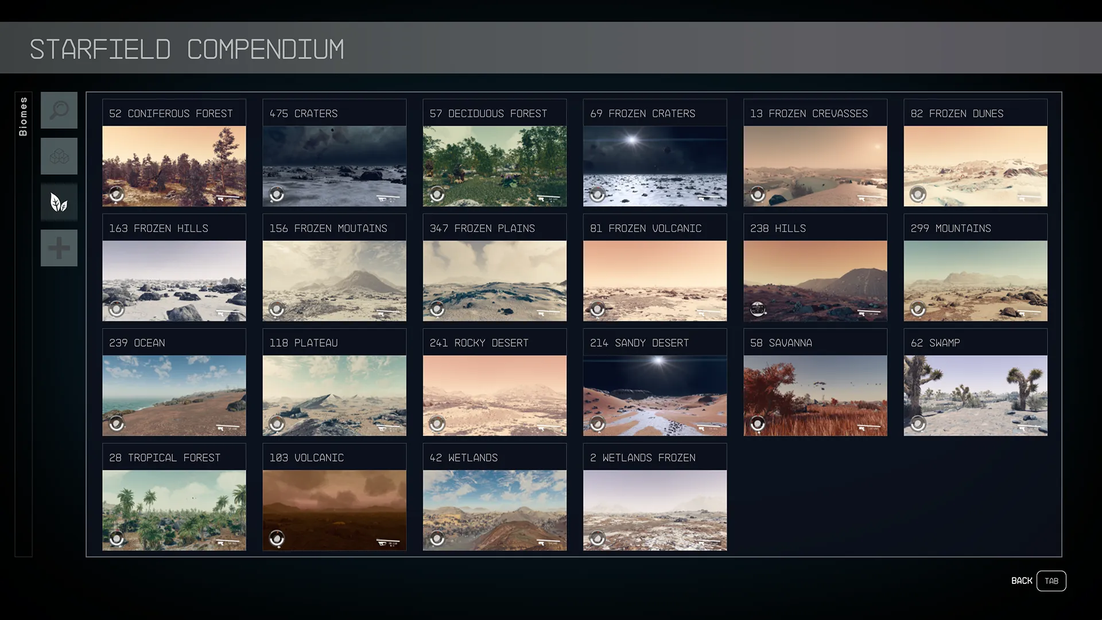The height and width of the screenshot is (620, 1102).
Task: Select the biomes leaf sidebar icon
Action: click(59, 202)
